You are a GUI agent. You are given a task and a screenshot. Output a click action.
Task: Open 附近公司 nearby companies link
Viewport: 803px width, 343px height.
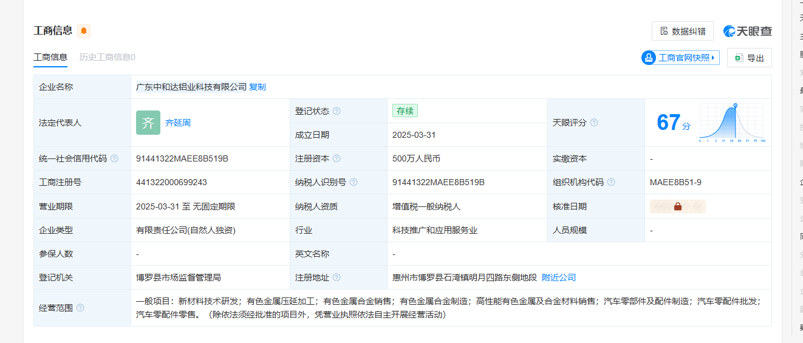point(559,278)
